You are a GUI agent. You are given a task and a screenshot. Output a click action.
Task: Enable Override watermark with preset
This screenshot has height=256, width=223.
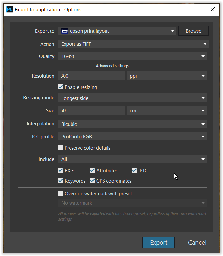coord(61,193)
